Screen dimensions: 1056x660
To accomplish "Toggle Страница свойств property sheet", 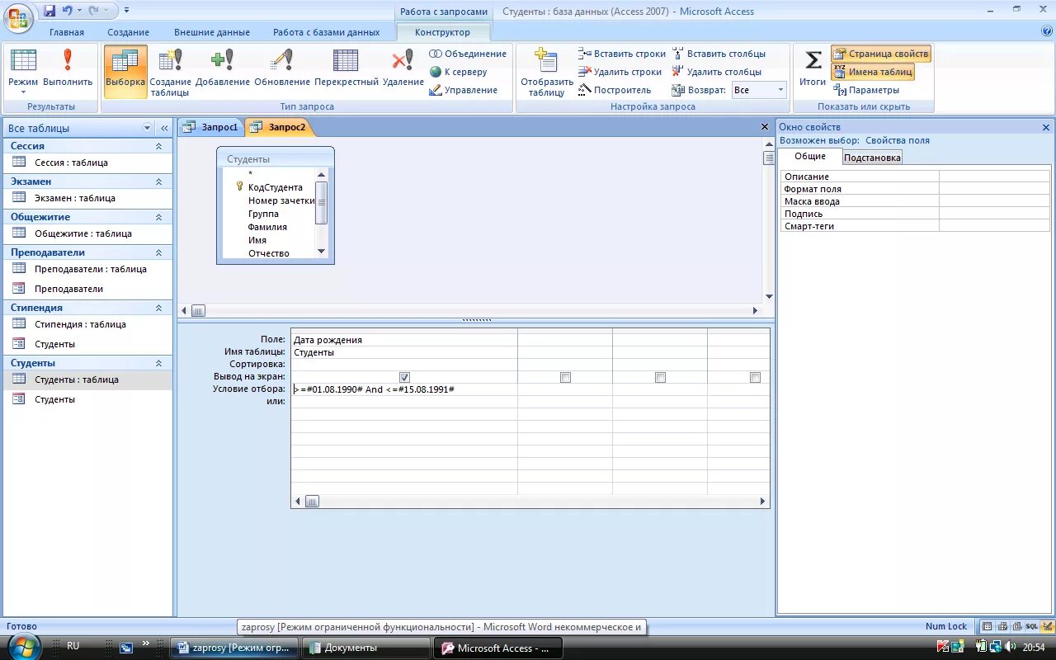I will [x=881, y=54].
